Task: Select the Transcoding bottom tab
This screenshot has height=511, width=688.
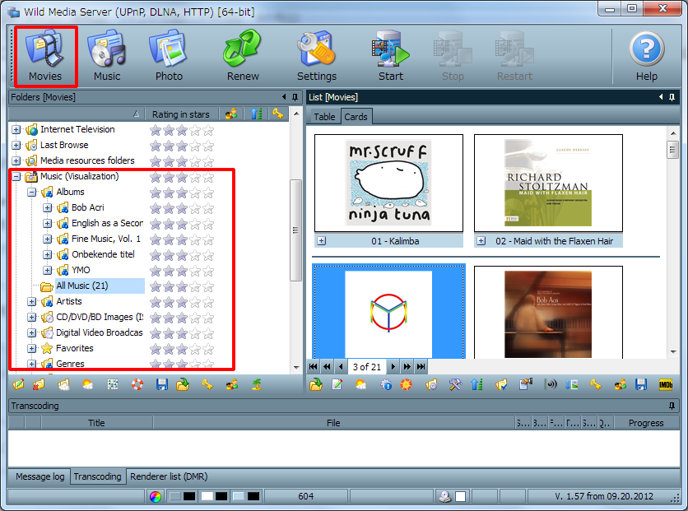Action: [97, 476]
